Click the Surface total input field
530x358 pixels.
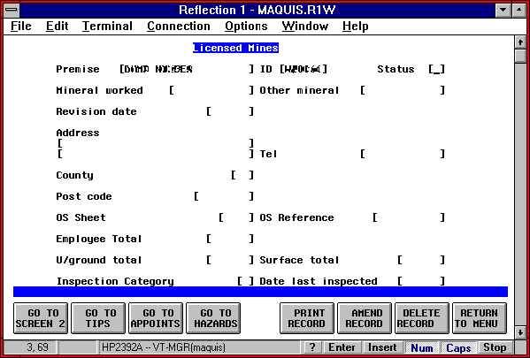click(x=421, y=261)
